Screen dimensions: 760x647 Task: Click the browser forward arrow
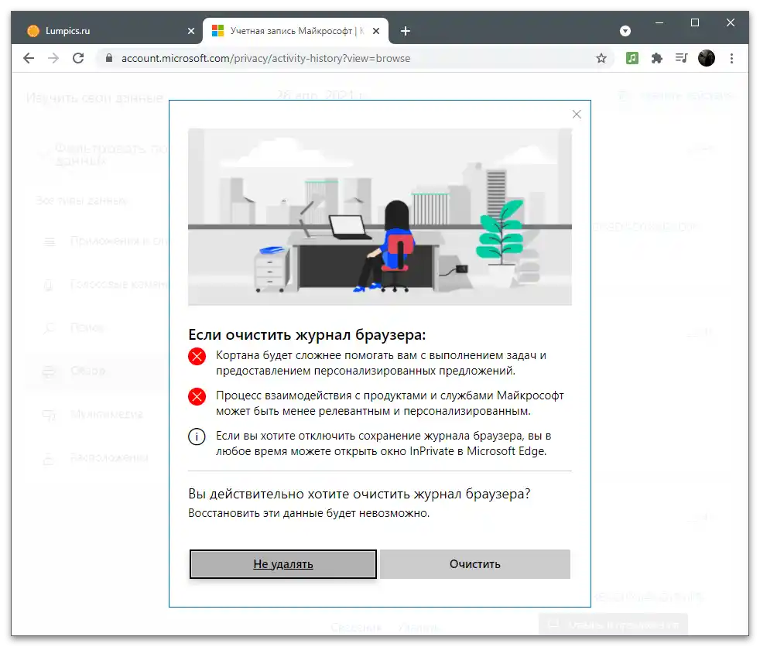53,58
